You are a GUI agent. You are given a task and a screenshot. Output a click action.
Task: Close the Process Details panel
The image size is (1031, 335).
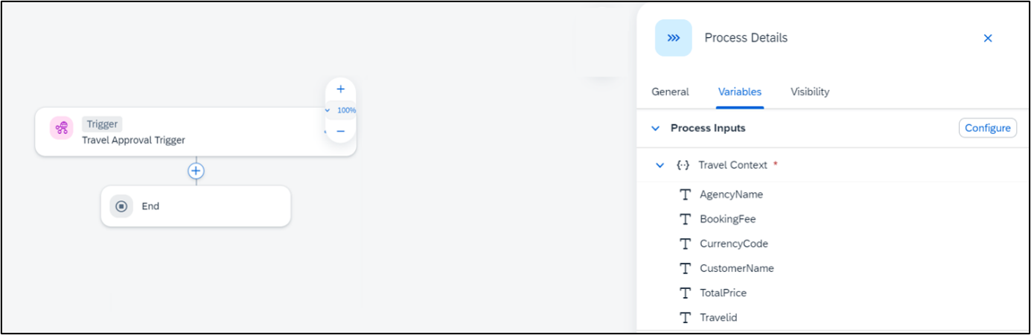click(x=988, y=38)
